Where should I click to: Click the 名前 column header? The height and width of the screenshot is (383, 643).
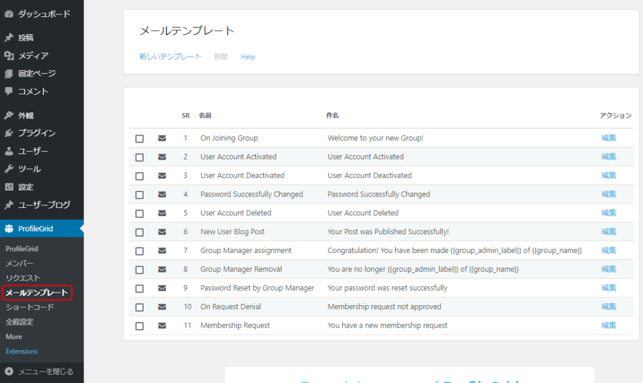pos(205,116)
